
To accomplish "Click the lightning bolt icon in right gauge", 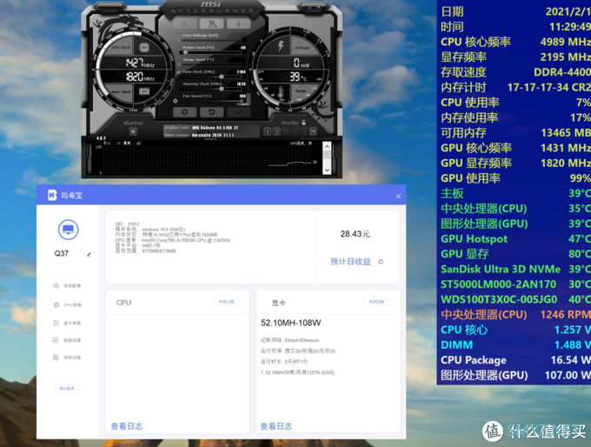I will click(281, 45).
